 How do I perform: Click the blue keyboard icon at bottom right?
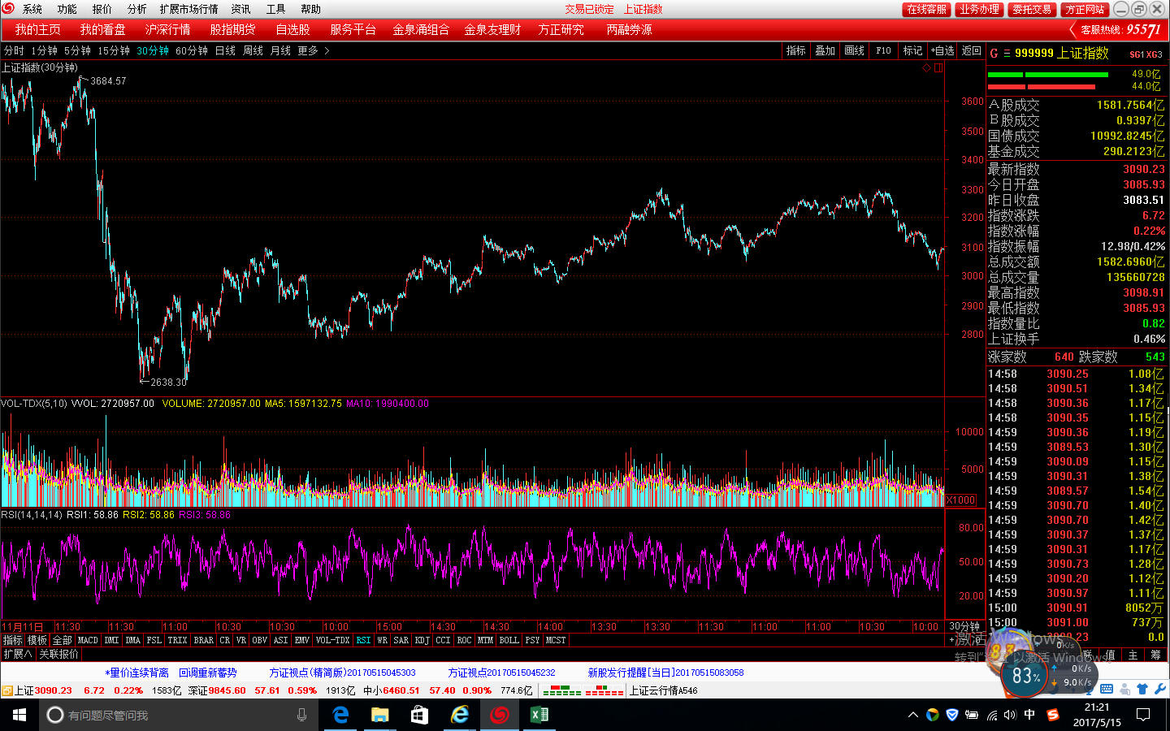tap(1107, 690)
